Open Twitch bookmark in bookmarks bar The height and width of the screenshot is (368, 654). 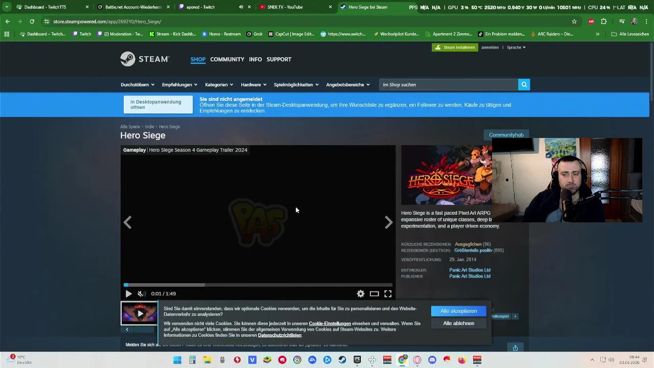point(82,34)
